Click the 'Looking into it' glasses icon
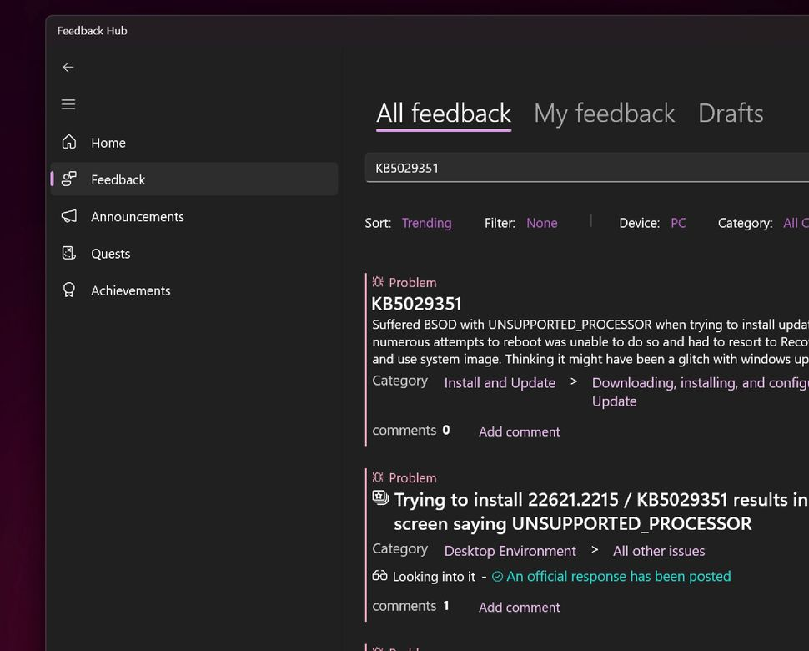809x651 pixels. (379, 576)
